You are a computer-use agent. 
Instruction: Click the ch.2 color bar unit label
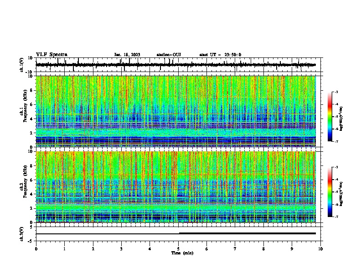pyautogui.click(x=341, y=193)
